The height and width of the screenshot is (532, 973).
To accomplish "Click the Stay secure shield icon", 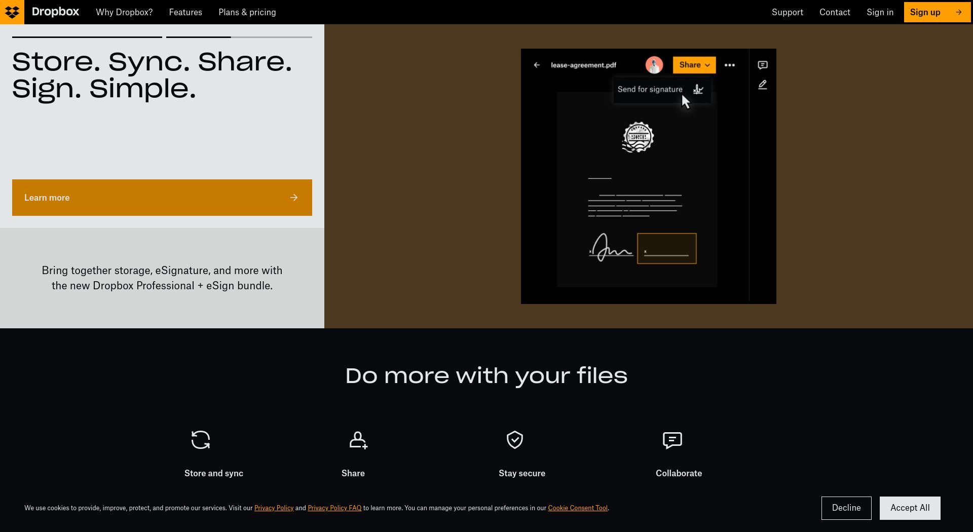I will pos(515,440).
